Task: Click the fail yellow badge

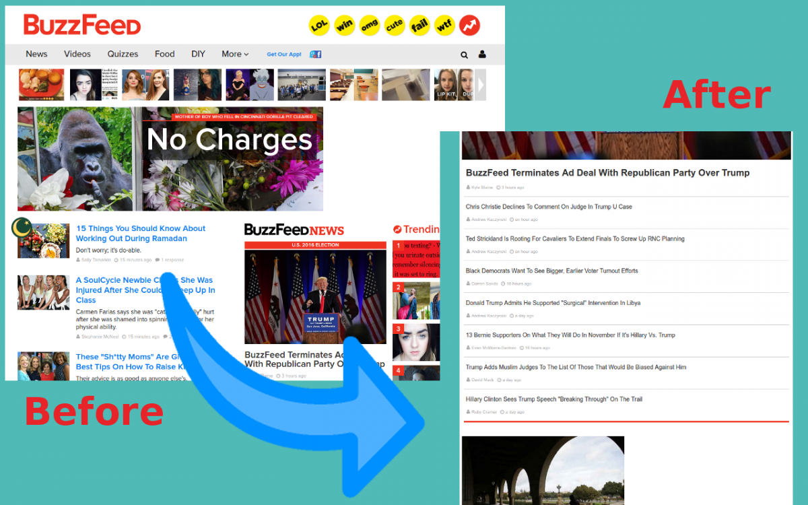Action: pos(419,26)
